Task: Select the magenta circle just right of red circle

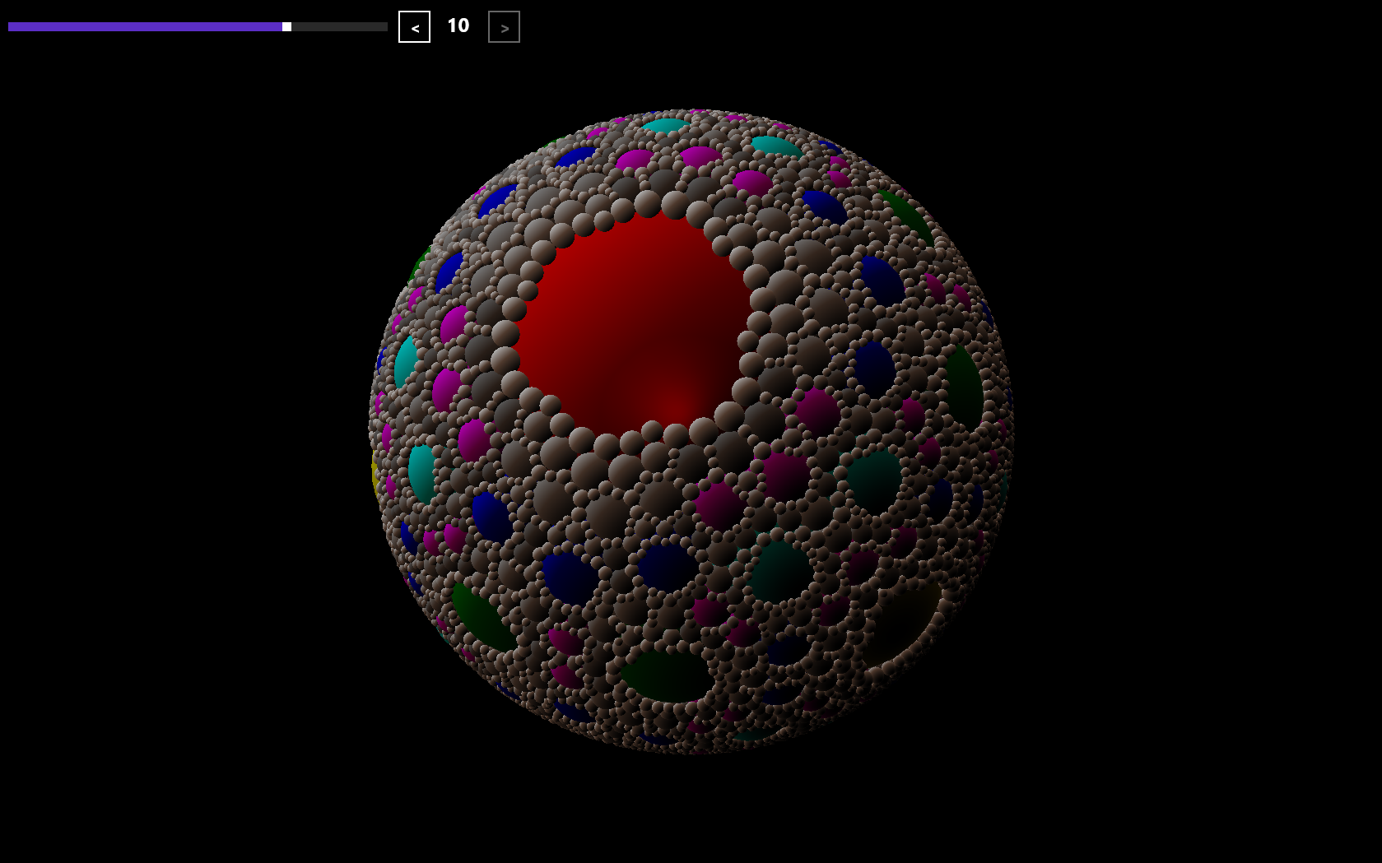Action: coord(817,410)
